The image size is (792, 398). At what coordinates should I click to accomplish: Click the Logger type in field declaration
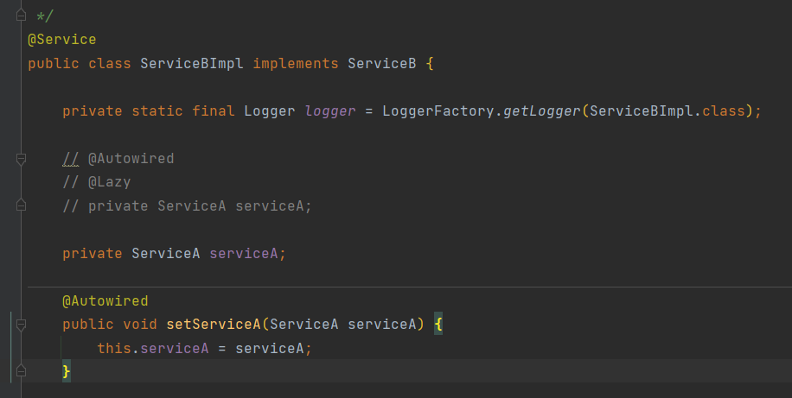269,111
